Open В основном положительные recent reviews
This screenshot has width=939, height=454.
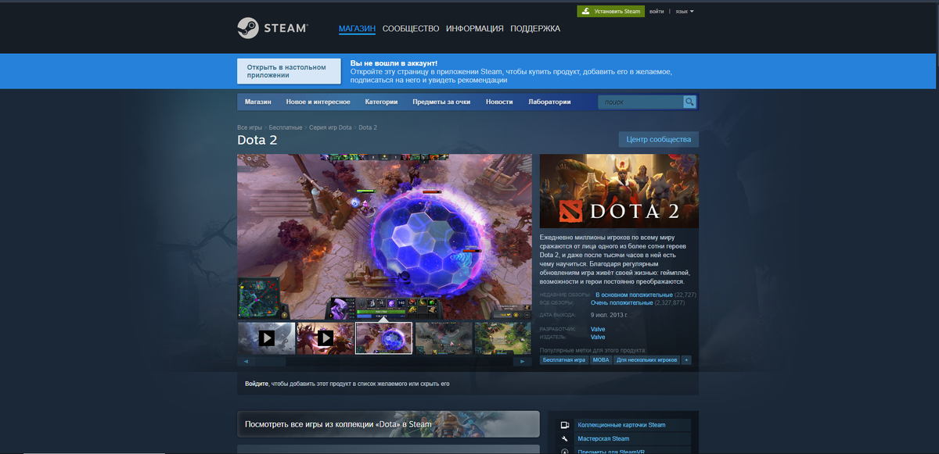pyautogui.click(x=634, y=295)
